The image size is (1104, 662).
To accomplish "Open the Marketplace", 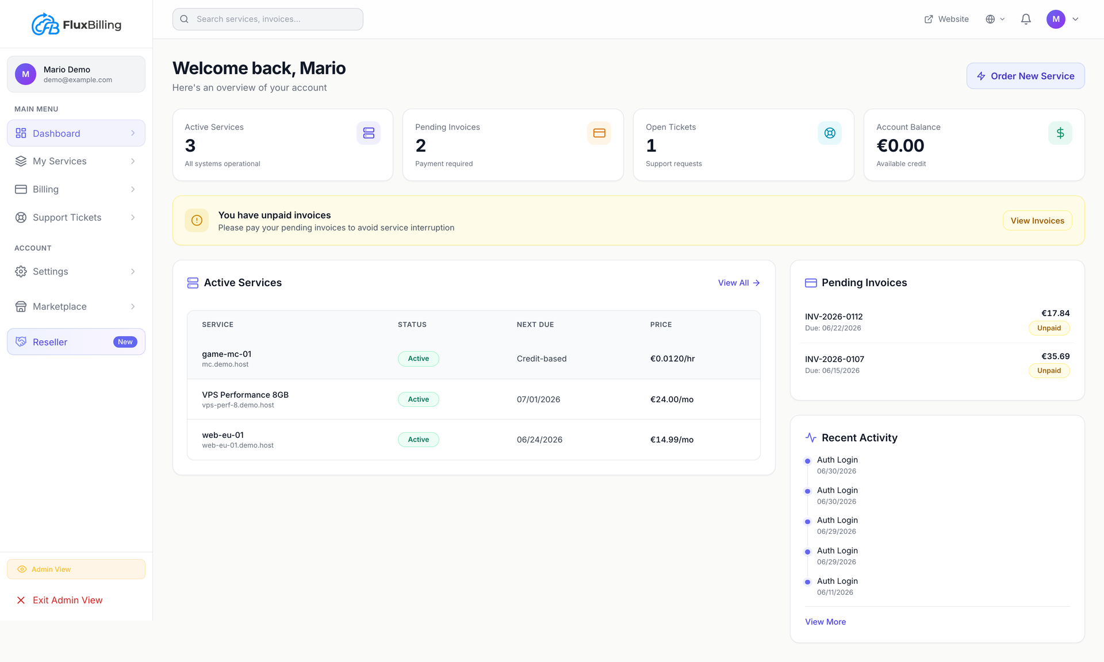I will (76, 306).
